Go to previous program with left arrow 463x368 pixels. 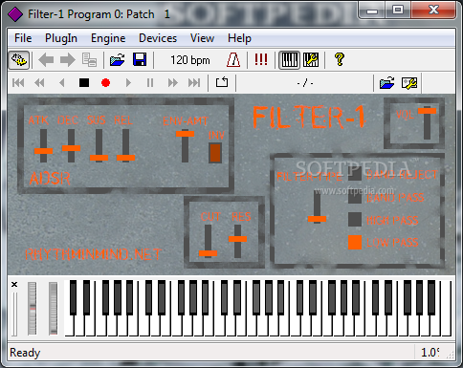[46, 60]
